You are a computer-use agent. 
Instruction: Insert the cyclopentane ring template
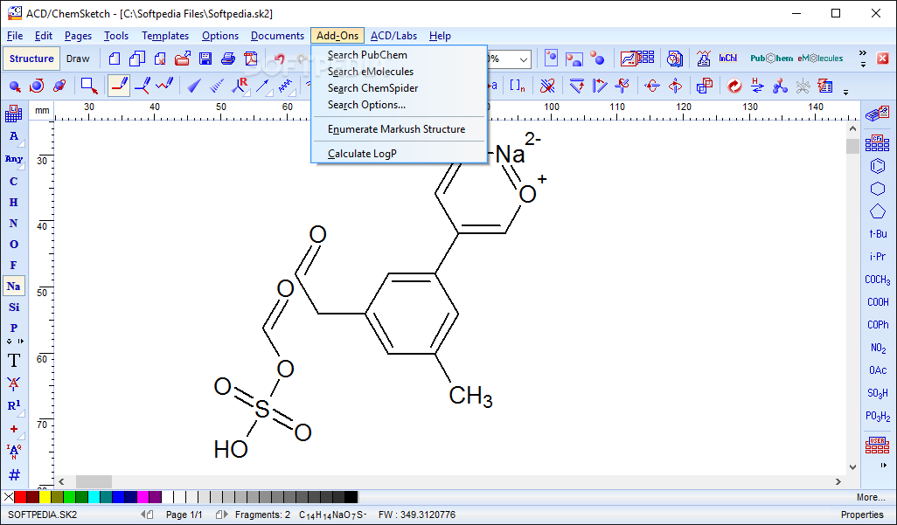(x=878, y=211)
